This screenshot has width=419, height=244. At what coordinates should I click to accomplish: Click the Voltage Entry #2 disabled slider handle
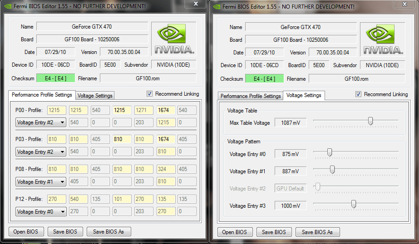(x=318, y=186)
